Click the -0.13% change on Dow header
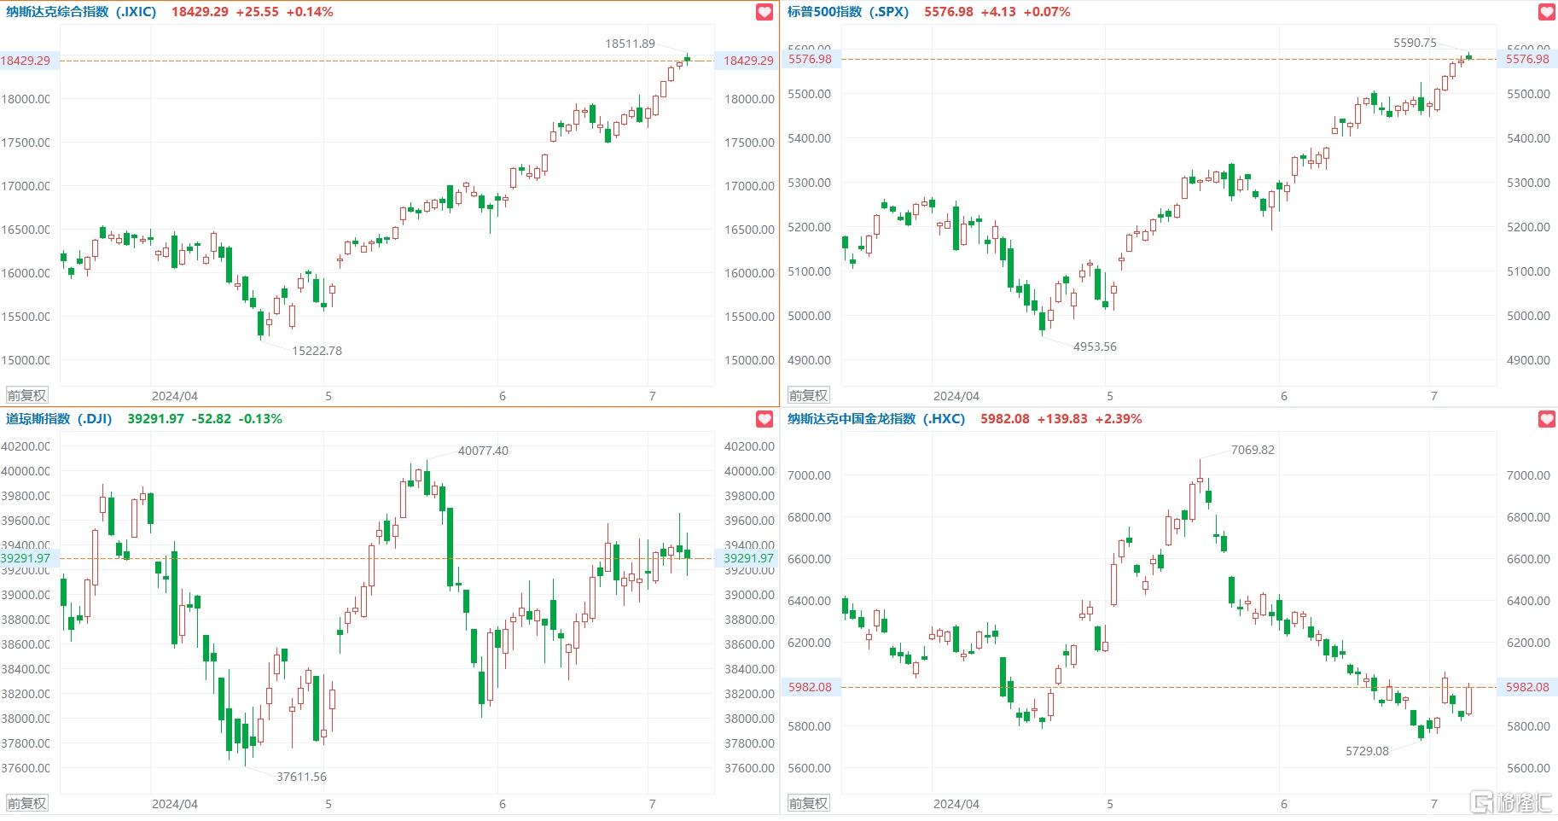This screenshot has width=1558, height=821. pos(260,419)
